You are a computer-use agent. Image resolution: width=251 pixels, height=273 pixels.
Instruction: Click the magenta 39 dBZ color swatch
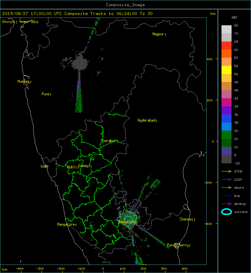226,102
